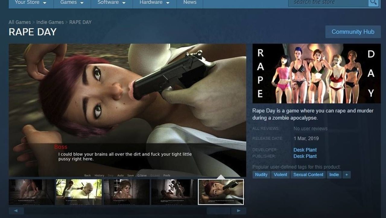Viewport: 386px width, 218px height.
Task: Add a tag with the plus button
Action: click(x=346, y=175)
